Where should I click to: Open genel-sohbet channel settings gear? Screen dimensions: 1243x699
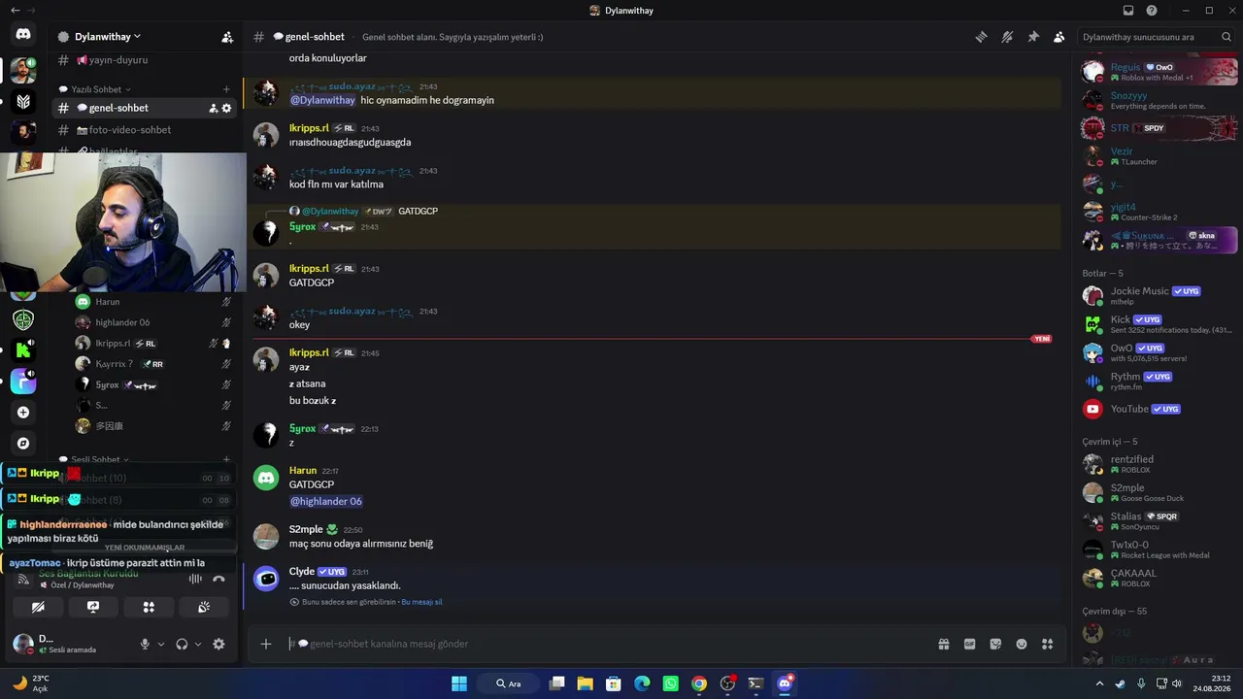click(x=227, y=108)
